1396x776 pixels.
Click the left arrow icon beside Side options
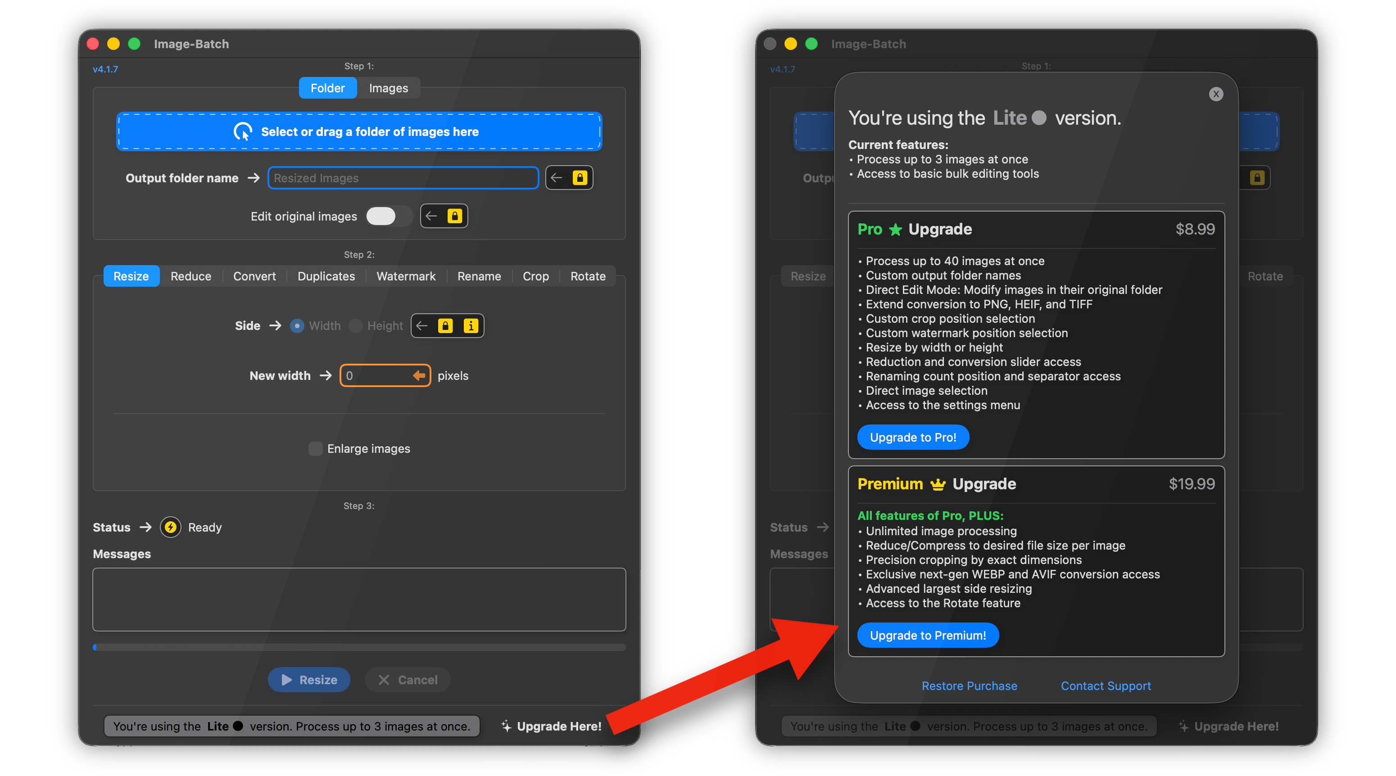coord(422,325)
